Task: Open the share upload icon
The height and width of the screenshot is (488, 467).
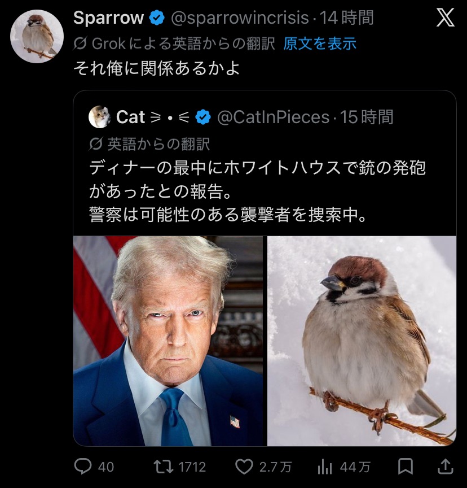Action: 445,467
